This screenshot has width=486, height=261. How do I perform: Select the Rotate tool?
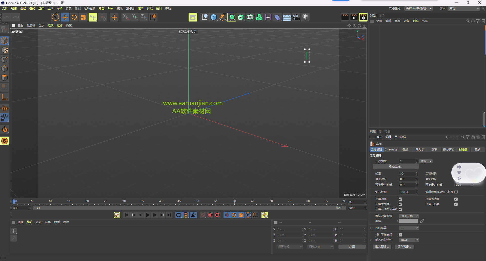[74, 17]
